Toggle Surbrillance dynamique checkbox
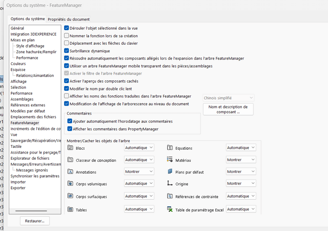The height and width of the screenshot is (231, 328). coord(67,51)
